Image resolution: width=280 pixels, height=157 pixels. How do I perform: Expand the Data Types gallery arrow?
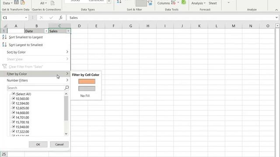coord(109,2)
